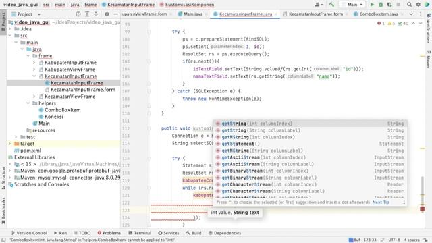Close the KecamatanInputFrame.java tab
Screen dimensions: 432x243
point(276,14)
